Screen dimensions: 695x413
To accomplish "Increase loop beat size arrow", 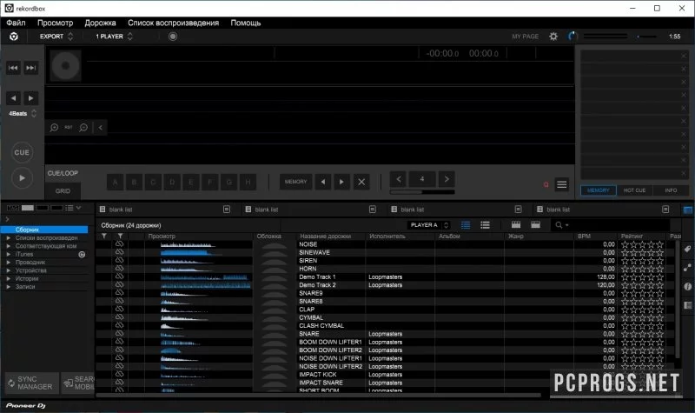I will pos(447,179).
